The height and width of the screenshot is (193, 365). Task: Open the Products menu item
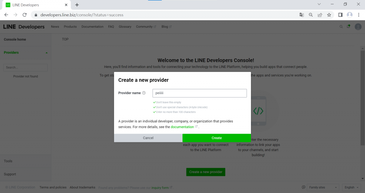pos(70,27)
